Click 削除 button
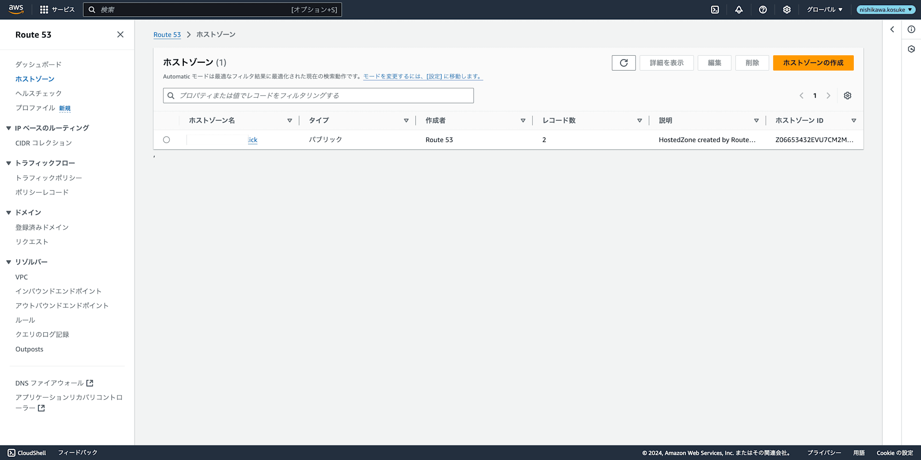921x460 pixels. pos(752,63)
